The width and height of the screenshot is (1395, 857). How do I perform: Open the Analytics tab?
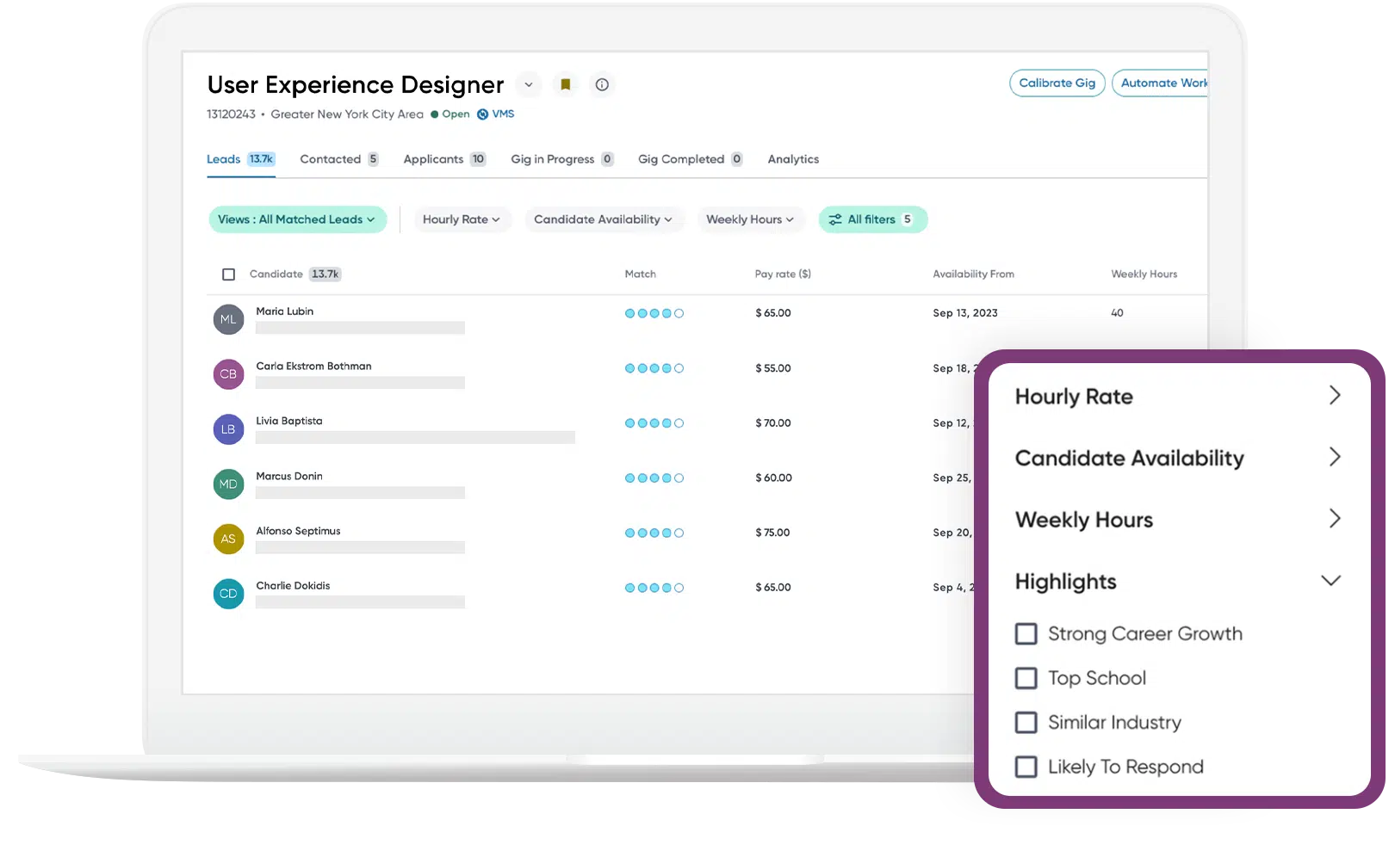pyautogui.click(x=792, y=158)
